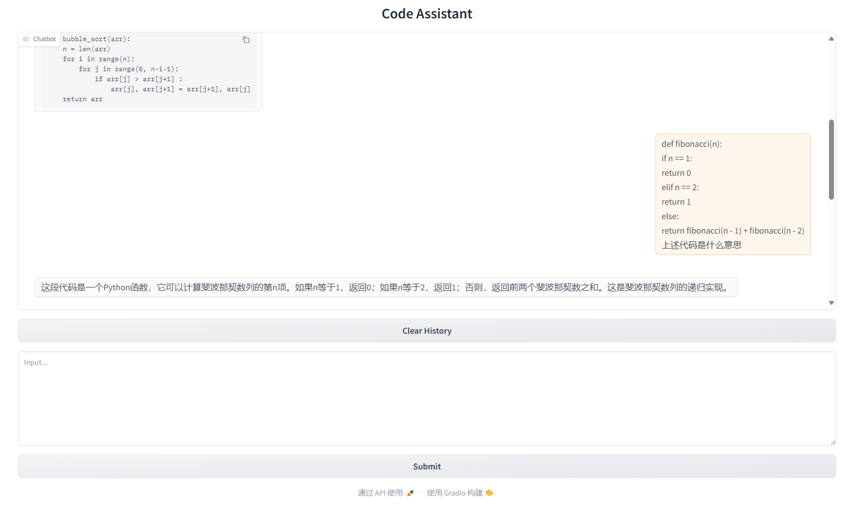Click the 'def fibonacci(n):' line in user message

(692, 144)
